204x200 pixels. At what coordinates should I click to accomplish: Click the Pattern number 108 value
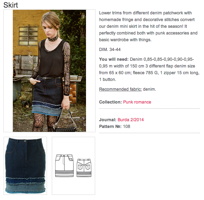127,126
